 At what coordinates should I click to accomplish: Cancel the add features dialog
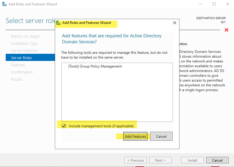[161, 136]
